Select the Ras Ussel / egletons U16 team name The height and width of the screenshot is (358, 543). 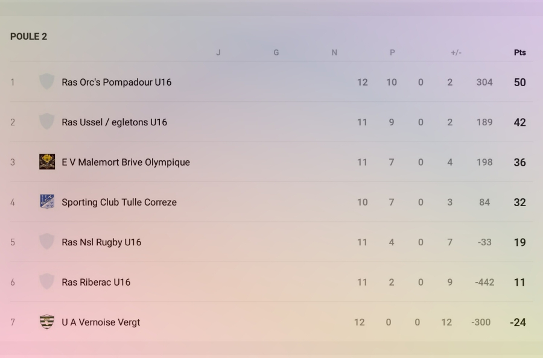[114, 122]
